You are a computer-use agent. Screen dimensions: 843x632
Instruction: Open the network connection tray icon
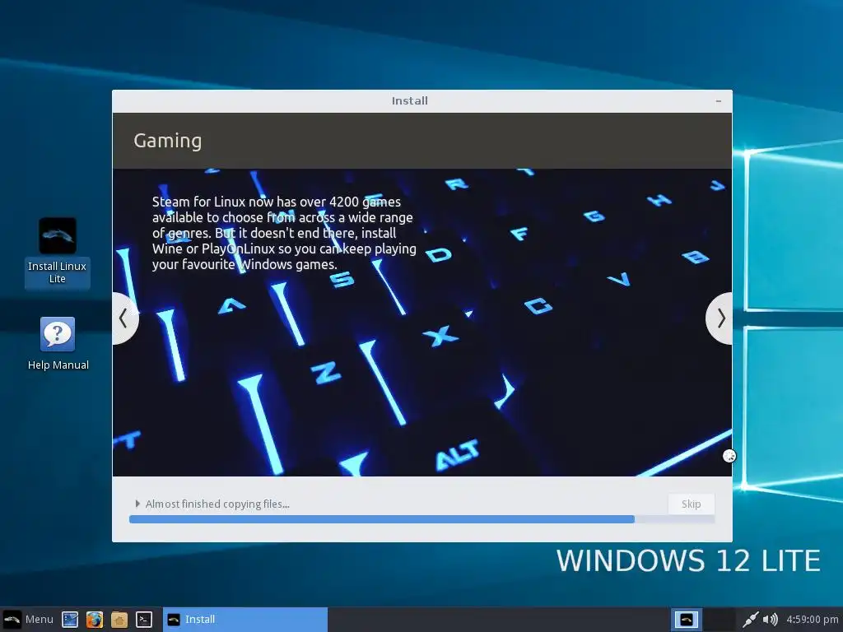point(750,620)
